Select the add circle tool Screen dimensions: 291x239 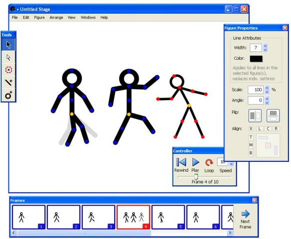(x=8, y=95)
